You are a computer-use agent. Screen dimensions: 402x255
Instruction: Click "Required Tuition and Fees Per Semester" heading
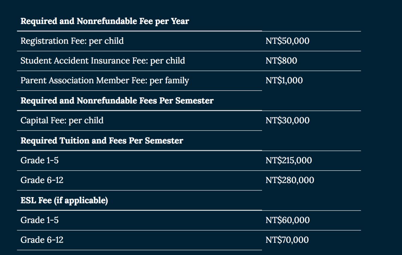pyautogui.click(x=102, y=141)
